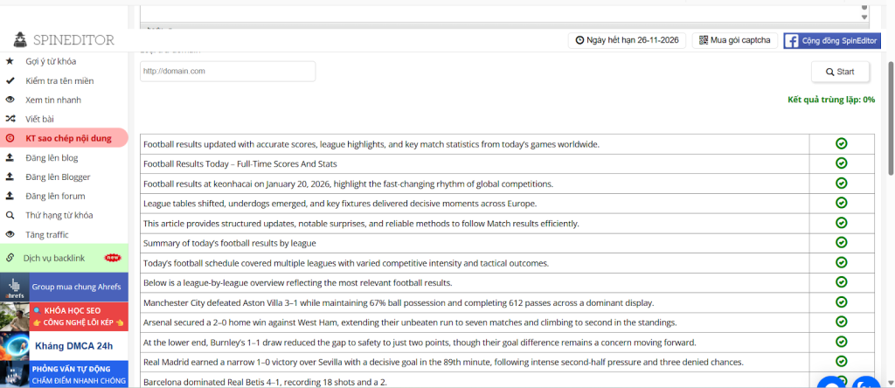This screenshot has width=895, height=388.
Task: Click the Kháng DMCA 24h banner
Action: 65,345
